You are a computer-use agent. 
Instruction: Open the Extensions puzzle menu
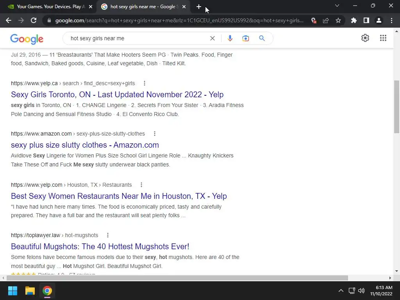354,20
